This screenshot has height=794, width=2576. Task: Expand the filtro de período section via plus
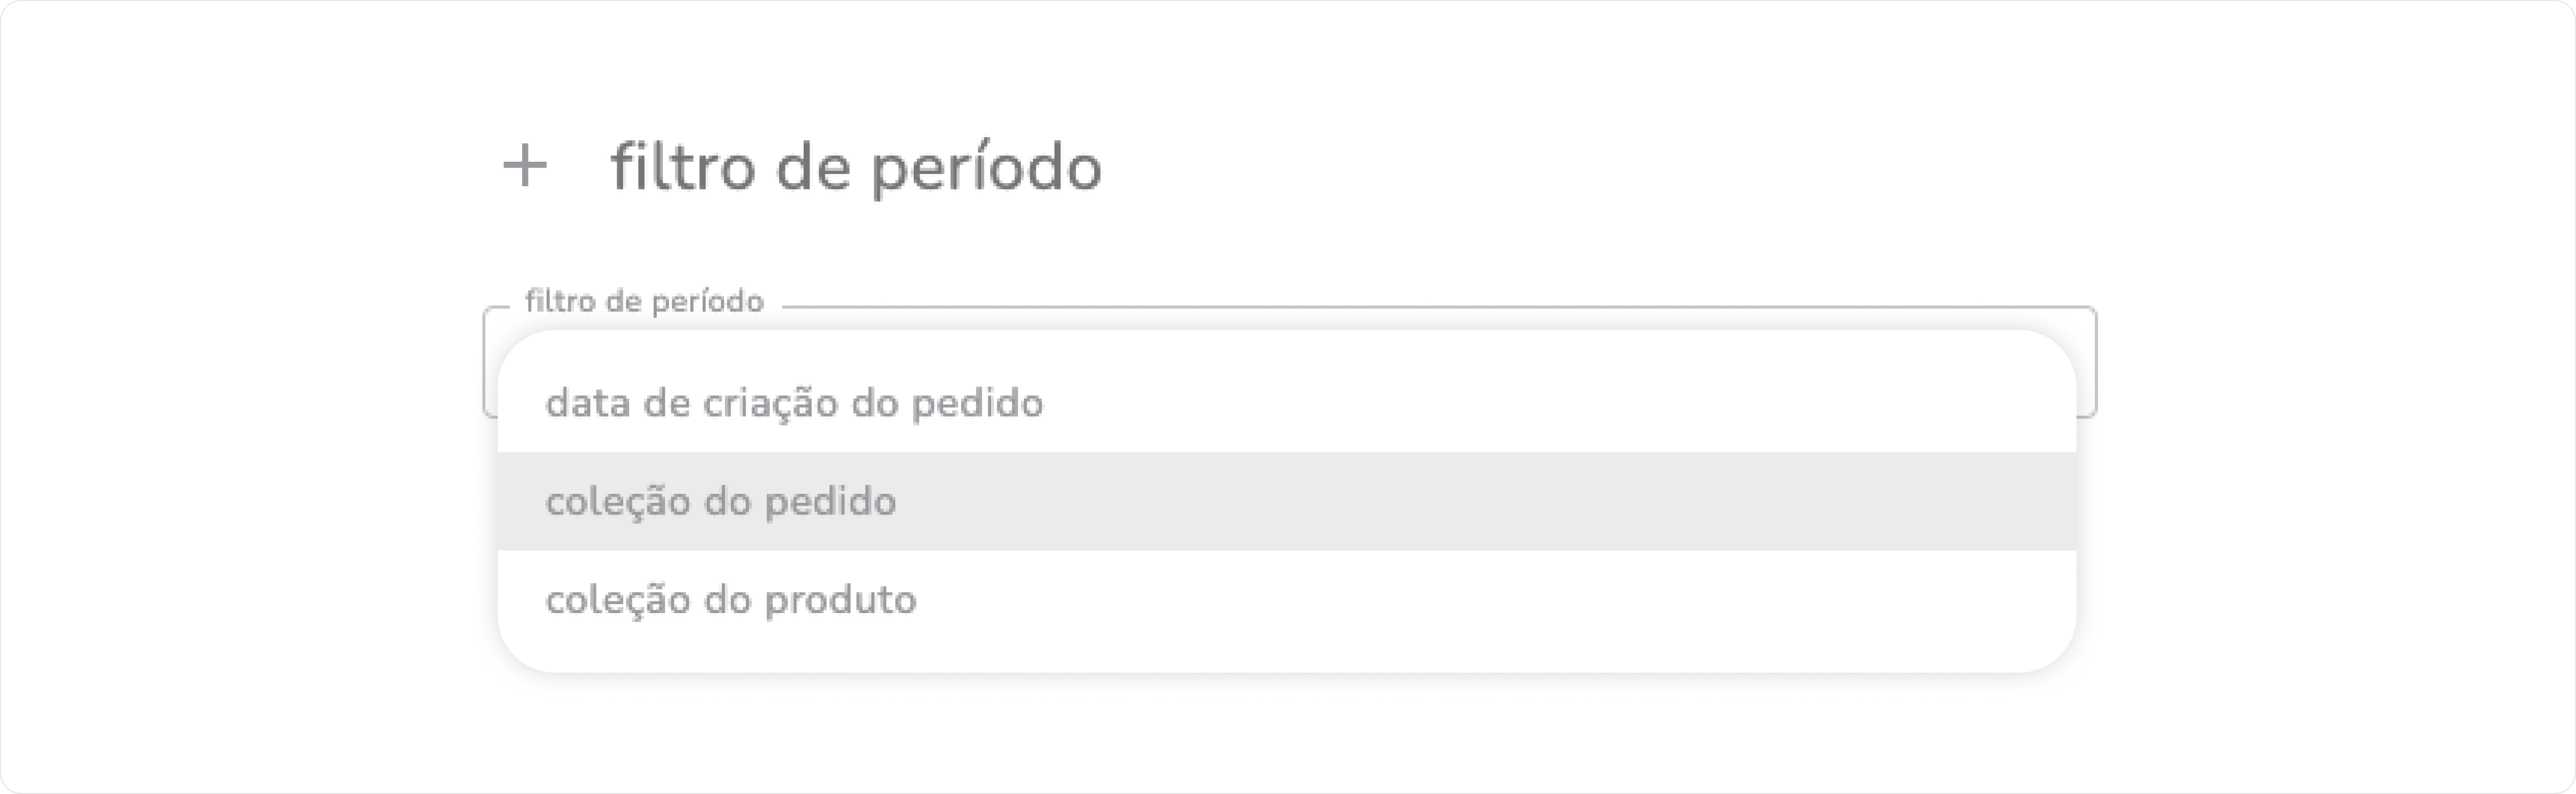tap(525, 166)
